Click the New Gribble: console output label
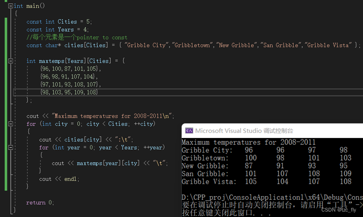Image resolution: width=363 pixels, height=217 pixels. coord(205,166)
